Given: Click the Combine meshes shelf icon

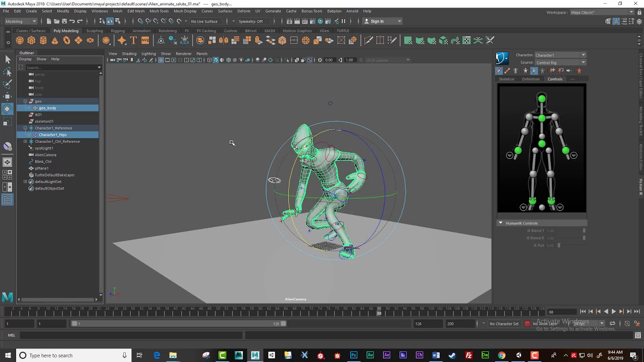Looking at the screenshot, I should point(200,40).
